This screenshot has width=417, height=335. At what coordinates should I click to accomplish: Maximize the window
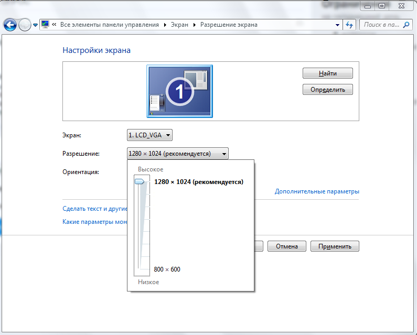(x=382, y=6)
